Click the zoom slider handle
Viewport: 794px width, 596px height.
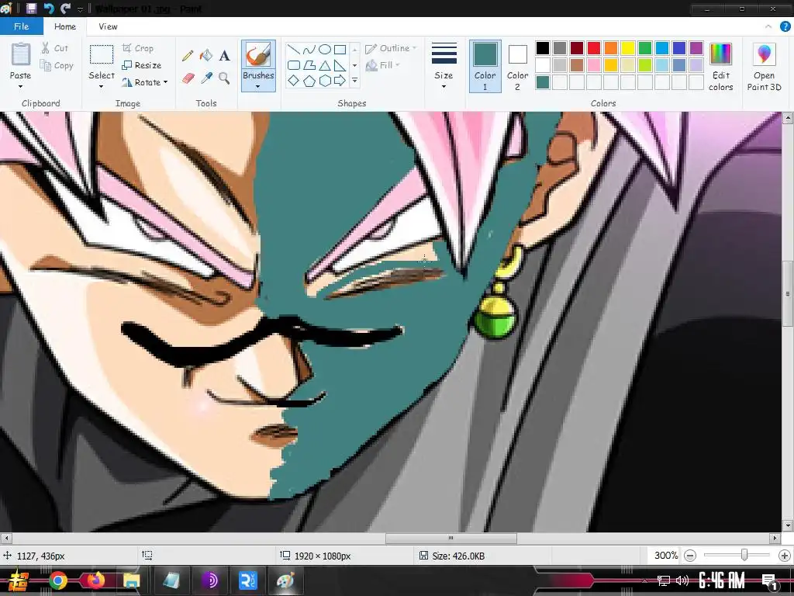[744, 556]
